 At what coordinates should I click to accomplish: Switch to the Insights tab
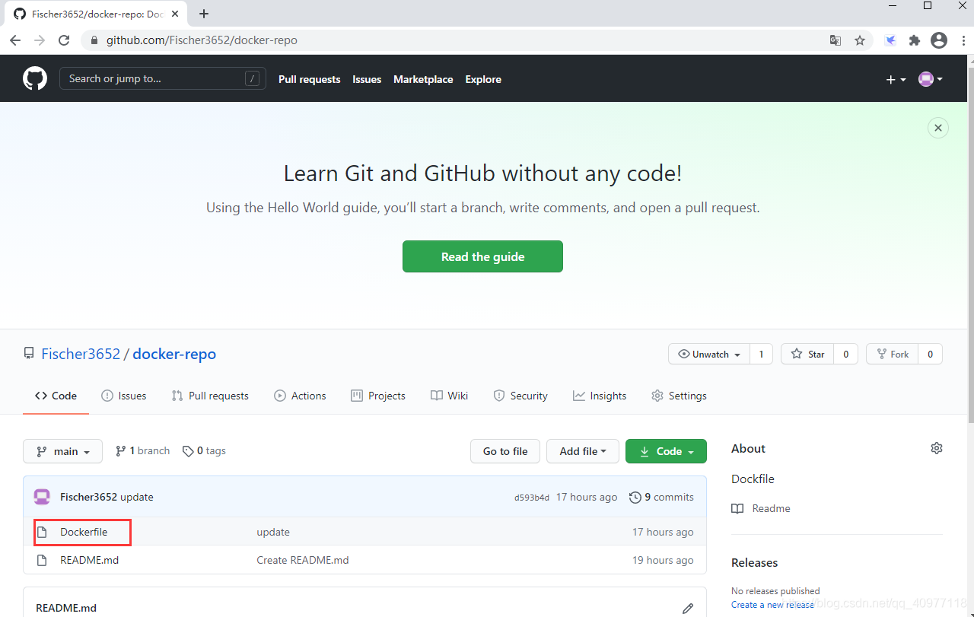[x=600, y=396]
